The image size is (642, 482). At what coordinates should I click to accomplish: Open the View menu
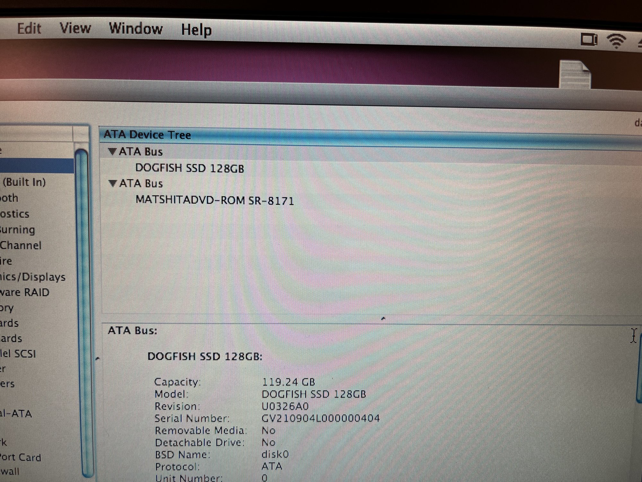click(x=75, y=28)
